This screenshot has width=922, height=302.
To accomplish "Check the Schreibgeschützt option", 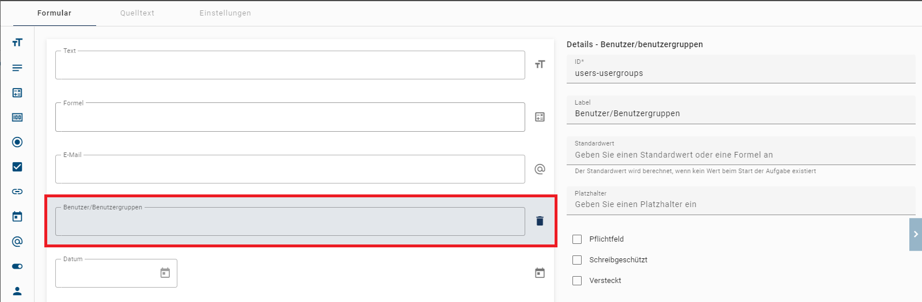I will pyautogui.click(x=577, y=260).
